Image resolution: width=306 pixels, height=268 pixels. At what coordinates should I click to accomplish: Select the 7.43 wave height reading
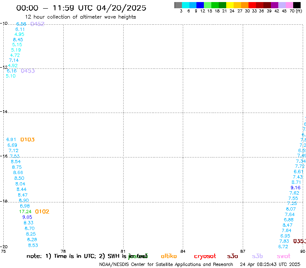coord(298,177)
